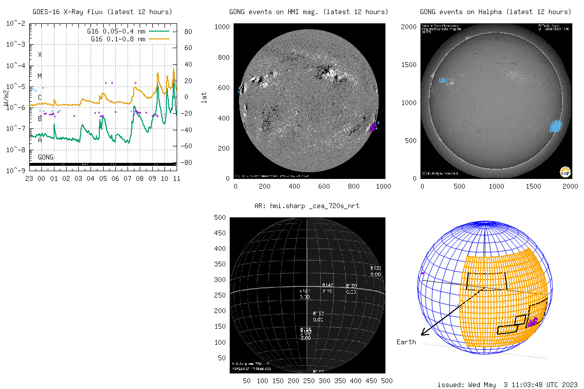Click the '11' hour tick label
This screenshot has width=584, height=389.
point(177,179)
